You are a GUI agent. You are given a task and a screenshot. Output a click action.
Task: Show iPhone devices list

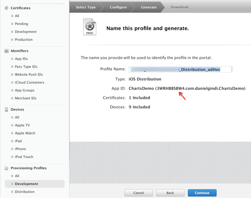pyautogui.click(x=20, y=149)
